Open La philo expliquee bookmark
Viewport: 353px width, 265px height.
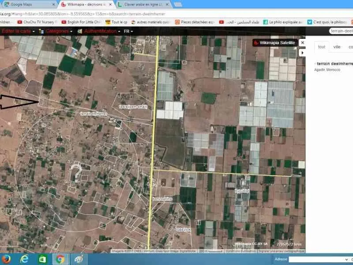point(283,22)
